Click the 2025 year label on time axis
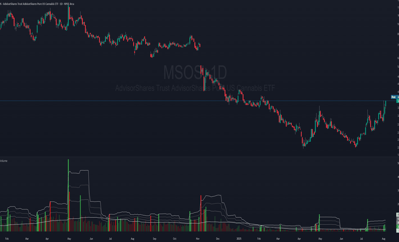This screenshot has height=242, width=399. (239, 239)
